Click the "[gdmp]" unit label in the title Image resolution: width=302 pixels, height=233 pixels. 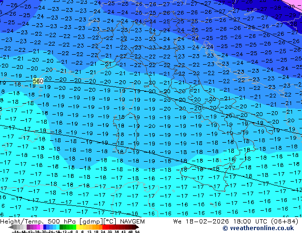click(91, 222)
